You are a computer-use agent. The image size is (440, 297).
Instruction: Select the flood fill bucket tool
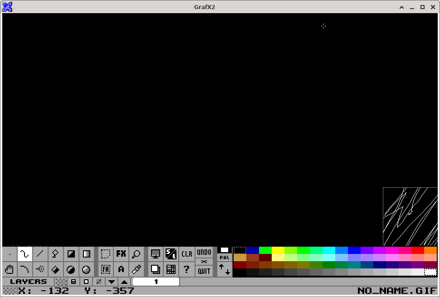[x=55, y=269]
